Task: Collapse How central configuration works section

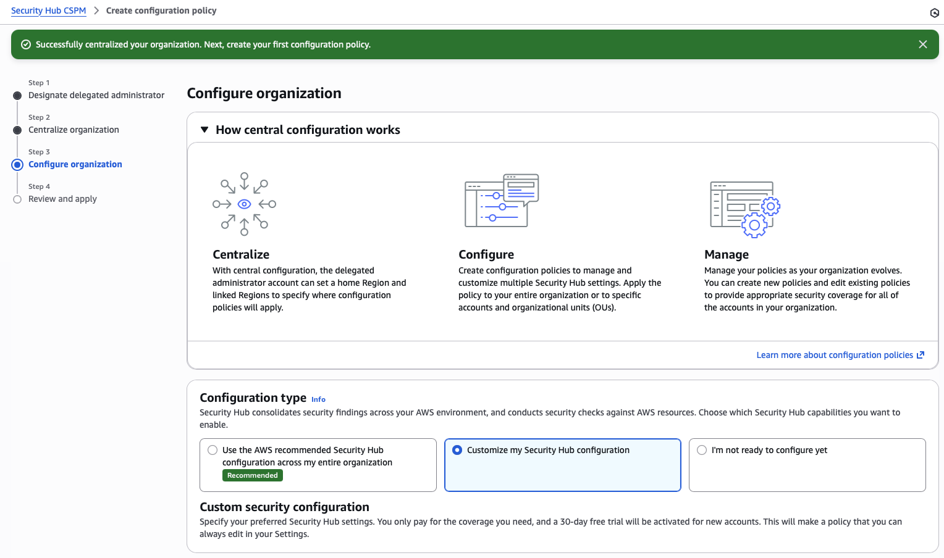Action: coord(204,130)
